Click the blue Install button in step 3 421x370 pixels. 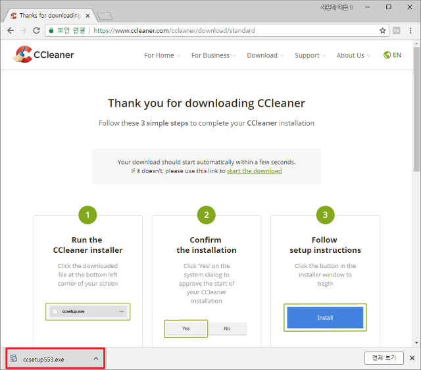pyautogui.click(x=325, y=317)
